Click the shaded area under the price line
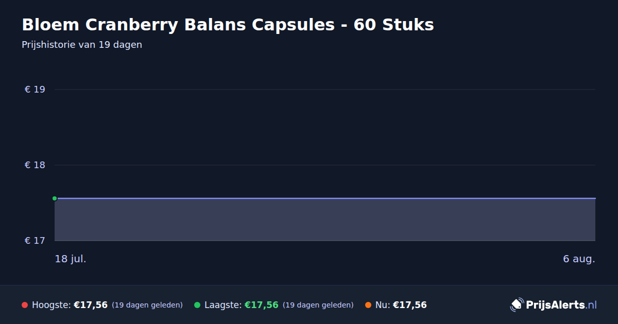Image resolution: width=618 pixels, height=324 pixels. (325, 220)
